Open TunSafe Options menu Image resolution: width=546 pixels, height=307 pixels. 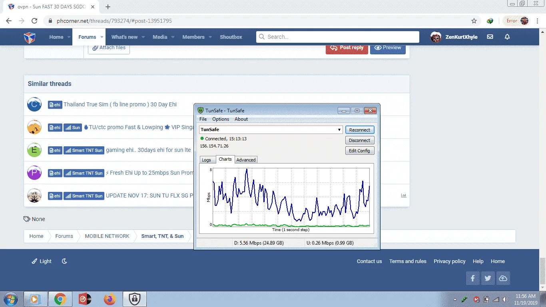click(x=221, y=119)
